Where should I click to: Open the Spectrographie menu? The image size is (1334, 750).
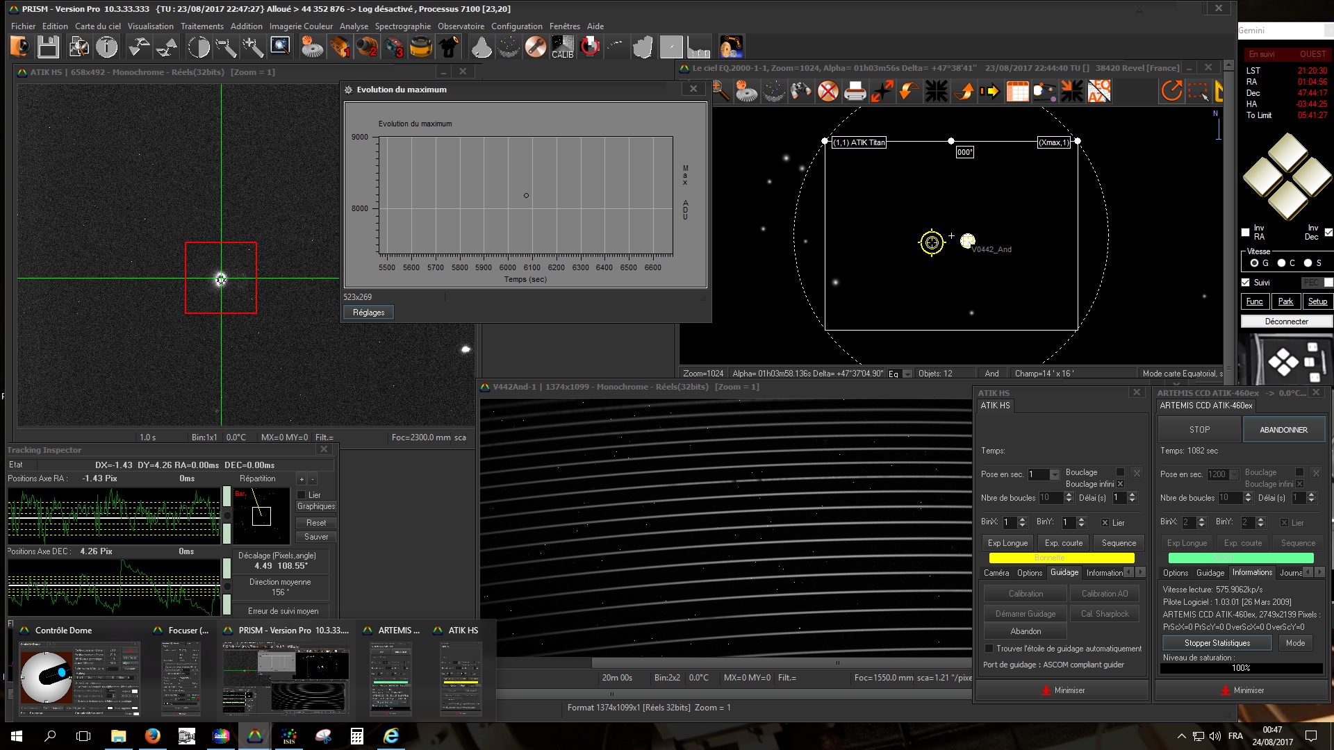pyautogui.click(x=402, y=26)
